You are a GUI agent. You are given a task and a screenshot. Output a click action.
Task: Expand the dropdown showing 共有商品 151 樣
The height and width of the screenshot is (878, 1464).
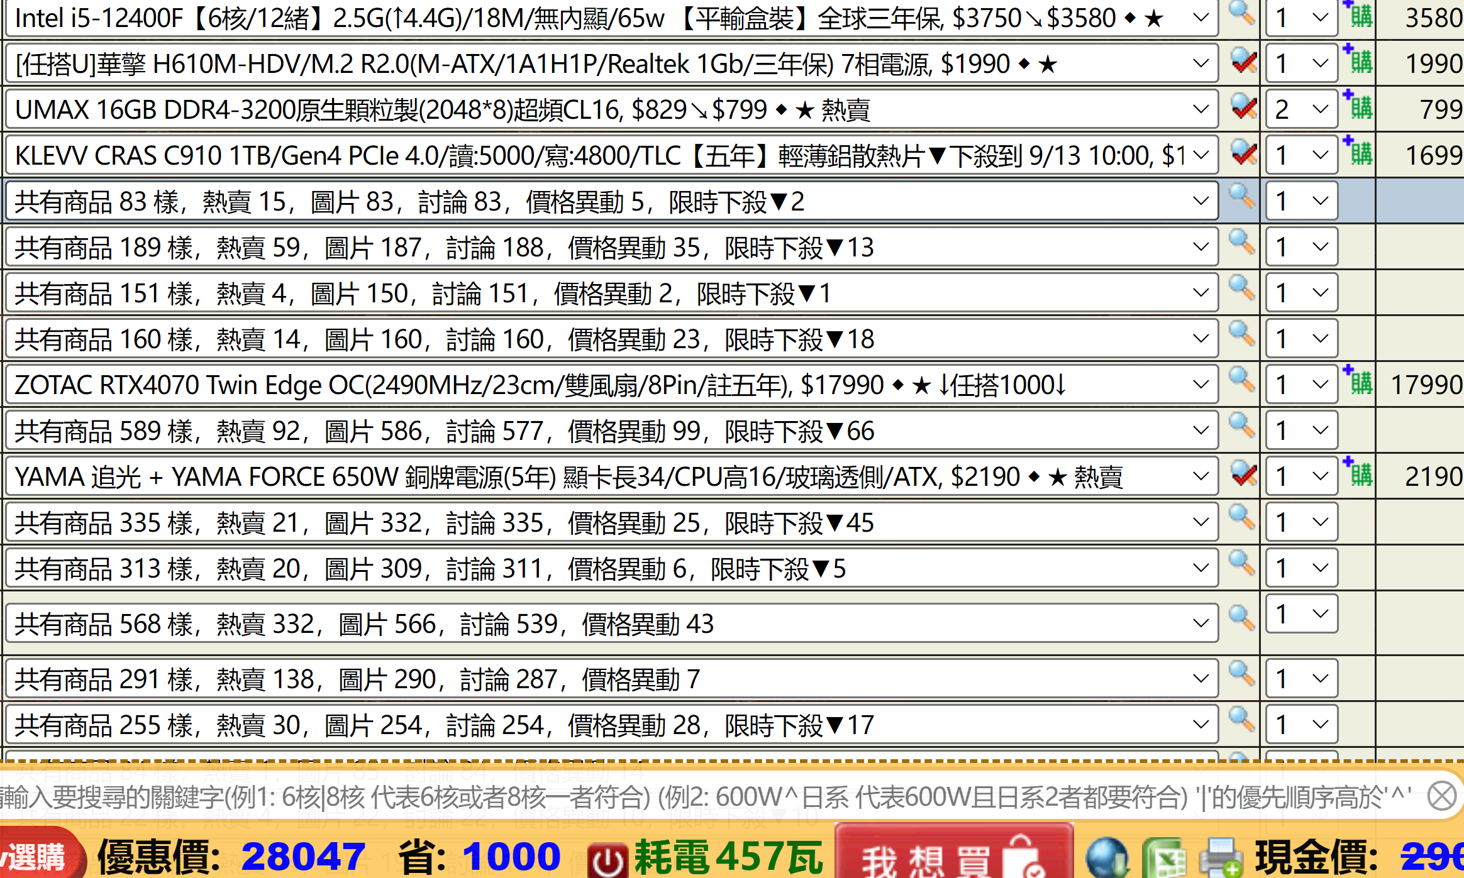click(611, 293)
